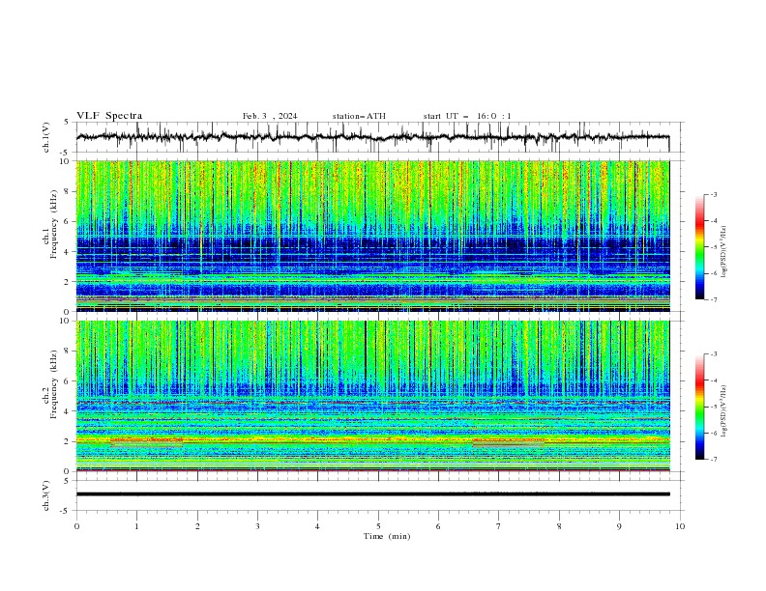Click the time axis tick label '0'
The width and height of the screenshot is (766, 591).
[x=76, y=526]
